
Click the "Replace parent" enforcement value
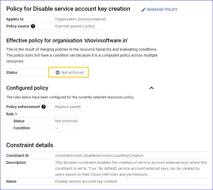click(68, 107)
